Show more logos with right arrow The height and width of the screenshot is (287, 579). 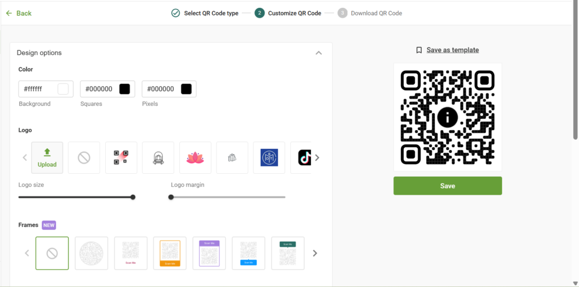pyautogui.click(x=317, y=158)
